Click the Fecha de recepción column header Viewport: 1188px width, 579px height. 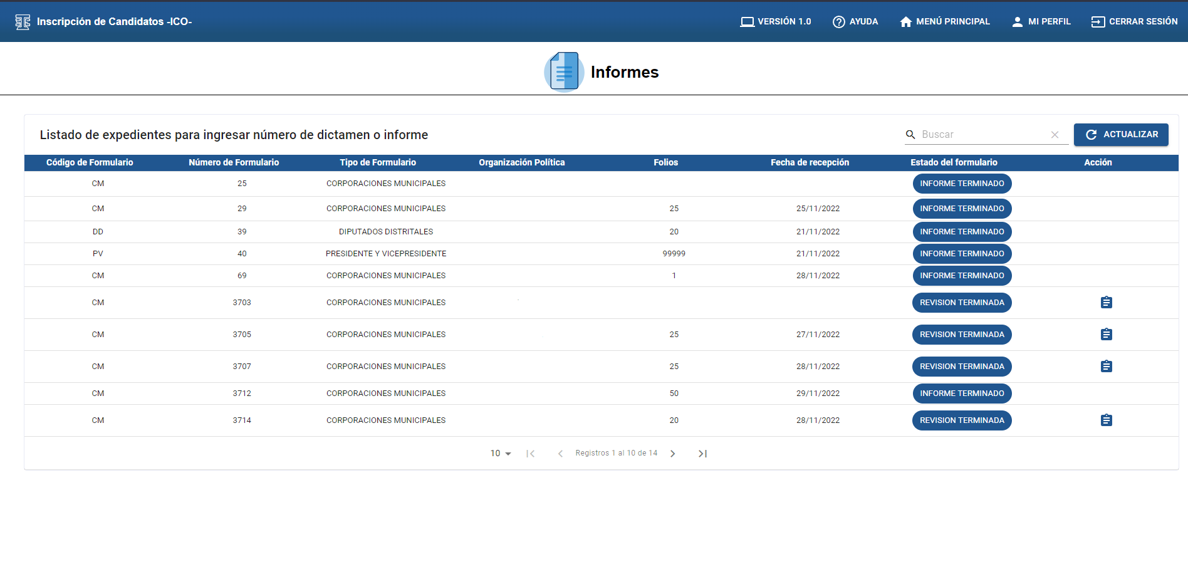809,162
